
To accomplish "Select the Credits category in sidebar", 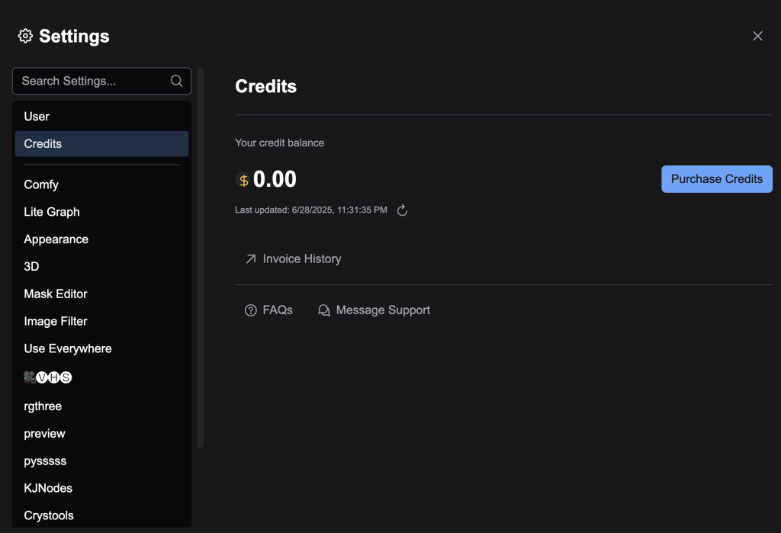I will tap(101, 143).
